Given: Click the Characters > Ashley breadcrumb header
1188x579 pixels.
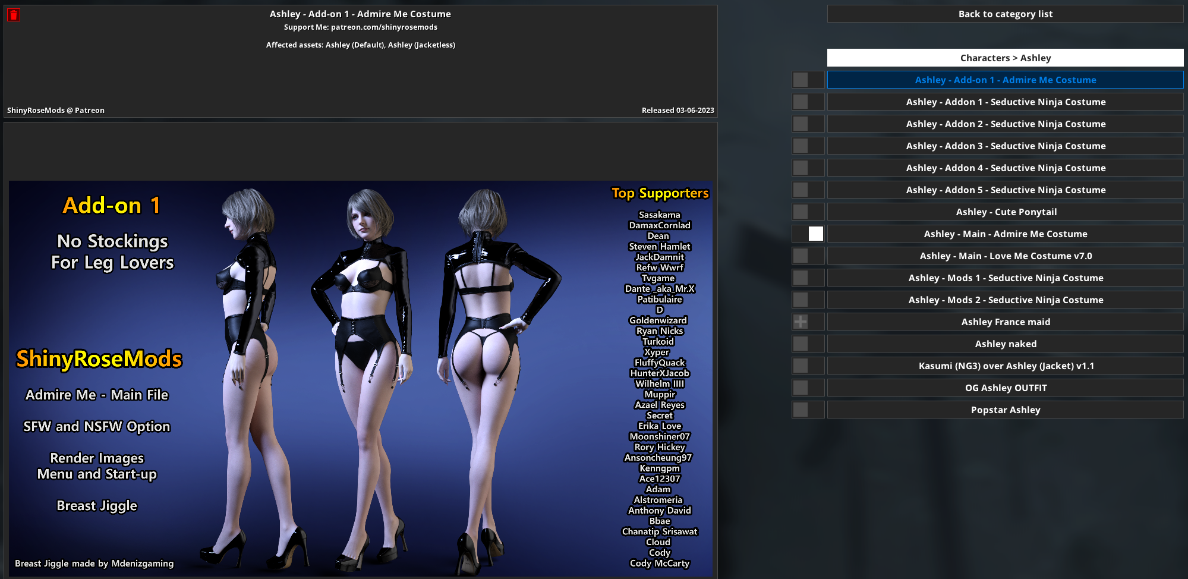Looking at the screenshot, I should (x=1005, y=58).
